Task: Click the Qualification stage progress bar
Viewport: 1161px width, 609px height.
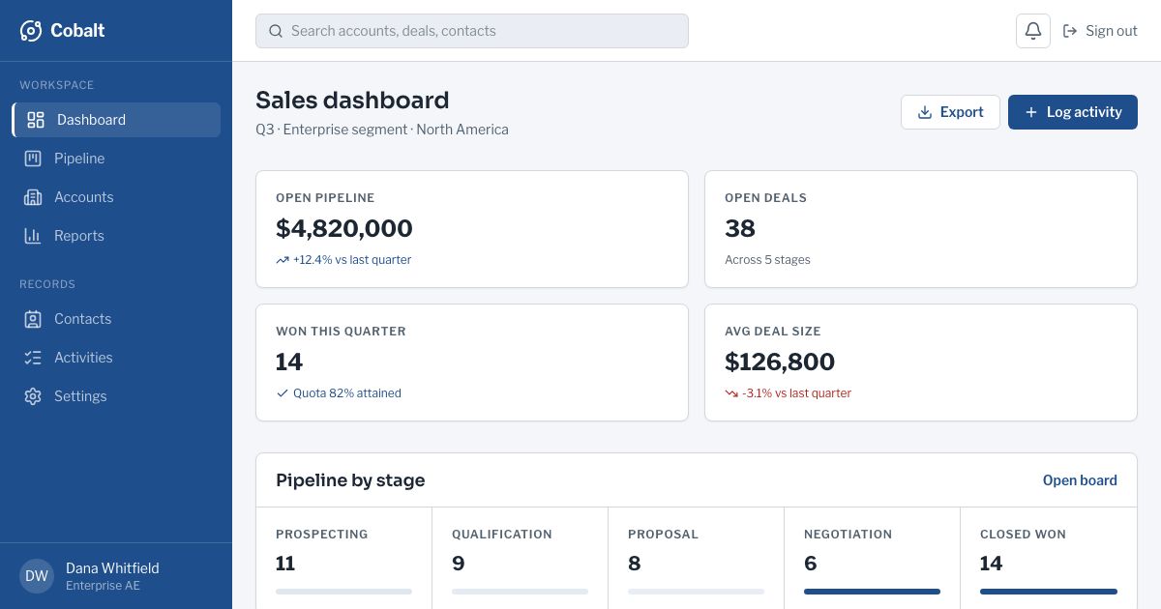Action: coord(520,592)
